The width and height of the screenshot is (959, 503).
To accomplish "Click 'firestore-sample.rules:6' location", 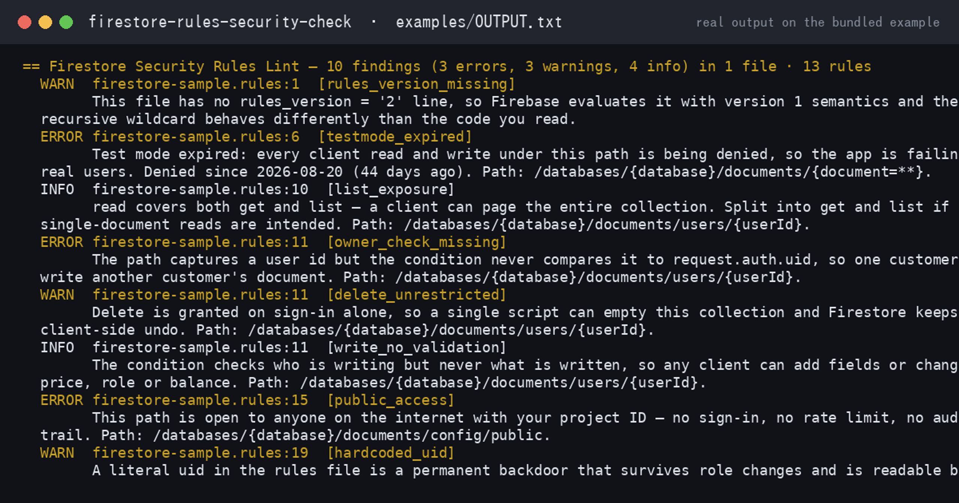I will pyautogui.click(x=196, y=137).
